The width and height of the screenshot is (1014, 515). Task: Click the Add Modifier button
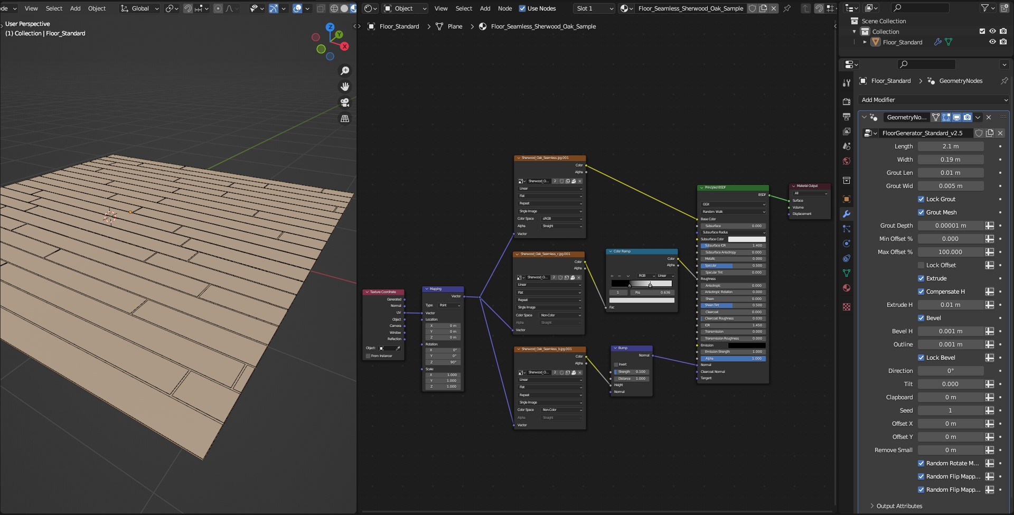pos(934,100)
